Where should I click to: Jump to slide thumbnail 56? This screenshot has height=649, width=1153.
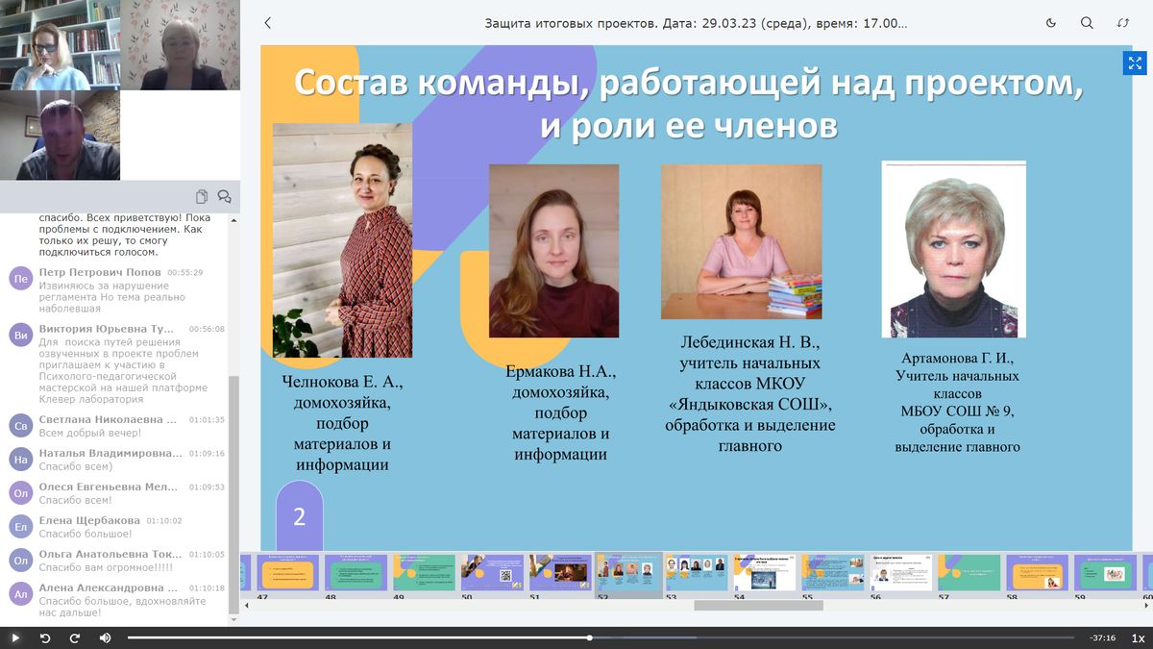pos(900,572)
